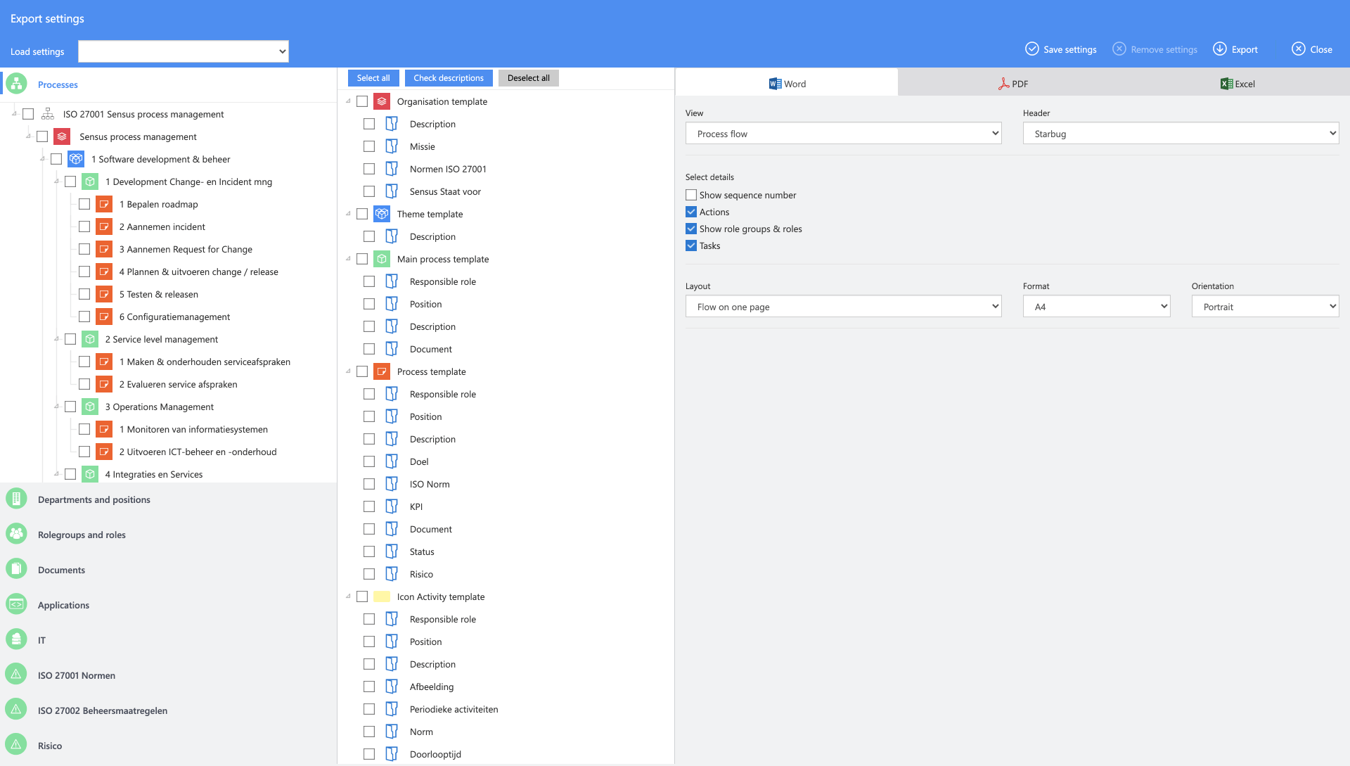Screen dimensions: 1350x766
Task: Click the IT section icon
Action: coord(16,640)
